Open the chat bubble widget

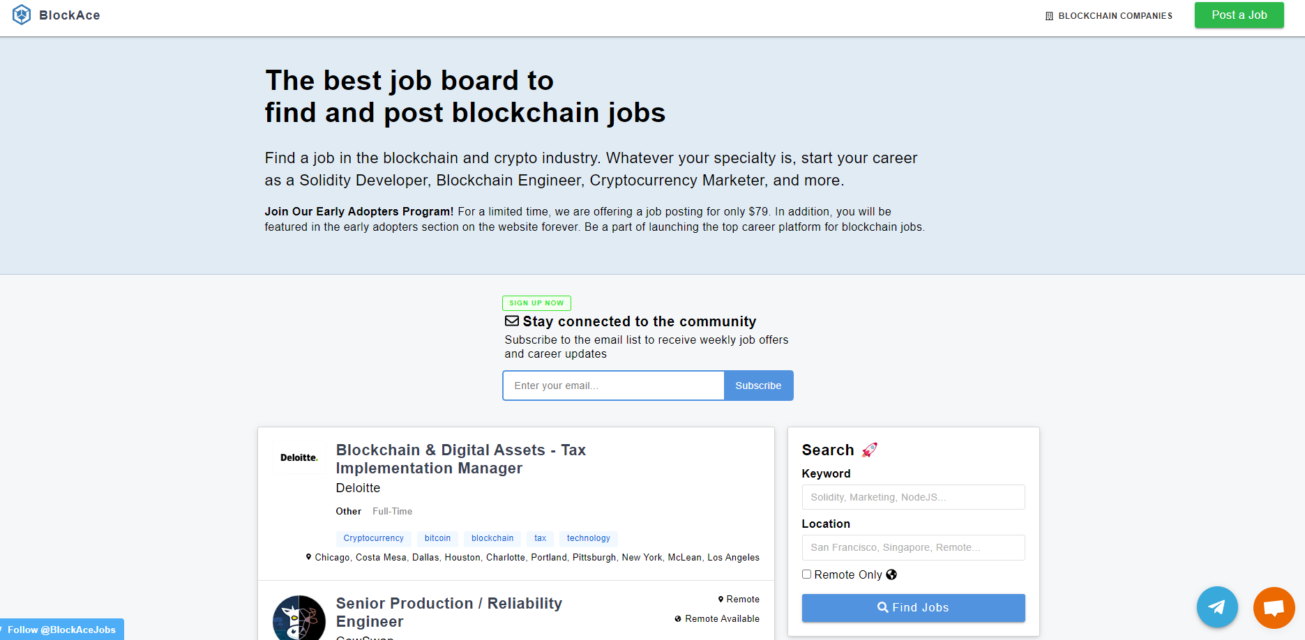tap(1274, 607)
